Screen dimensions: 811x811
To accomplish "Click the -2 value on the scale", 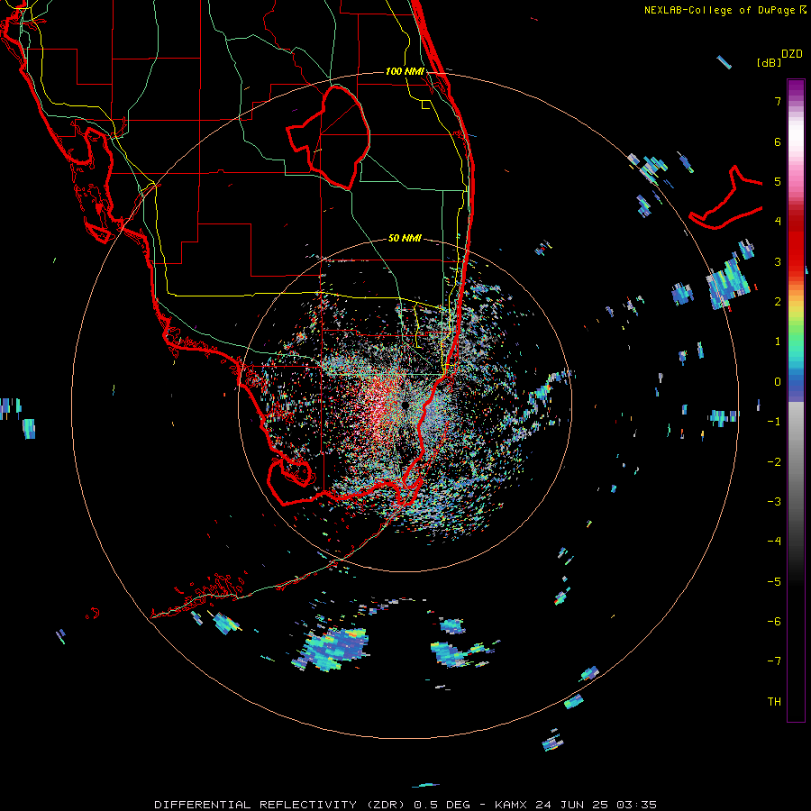I will click(x=774, y=461).
